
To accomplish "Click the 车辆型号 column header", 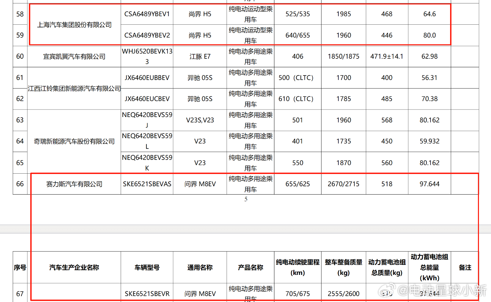I will click(x=147, y=267).
